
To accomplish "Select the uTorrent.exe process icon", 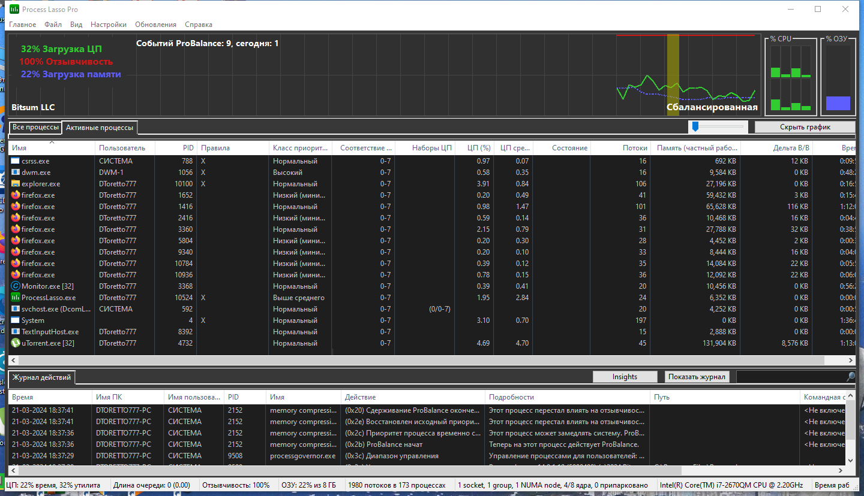I will [16, 343].
